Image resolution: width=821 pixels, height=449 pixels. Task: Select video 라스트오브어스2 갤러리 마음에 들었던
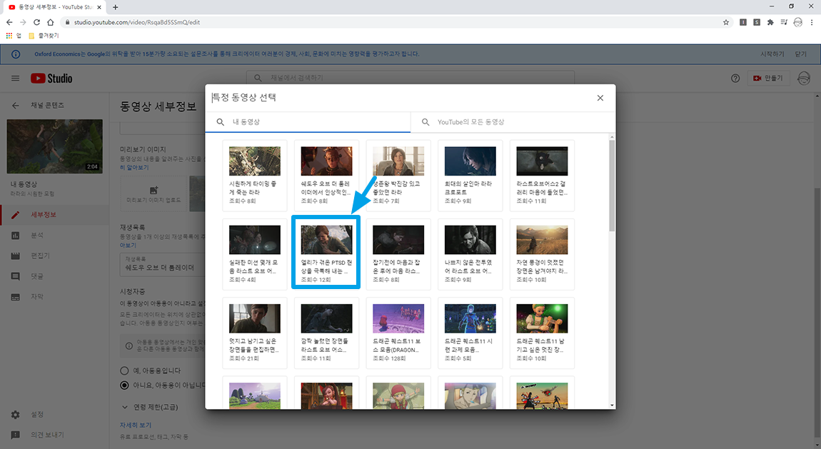tap(541, 176)
